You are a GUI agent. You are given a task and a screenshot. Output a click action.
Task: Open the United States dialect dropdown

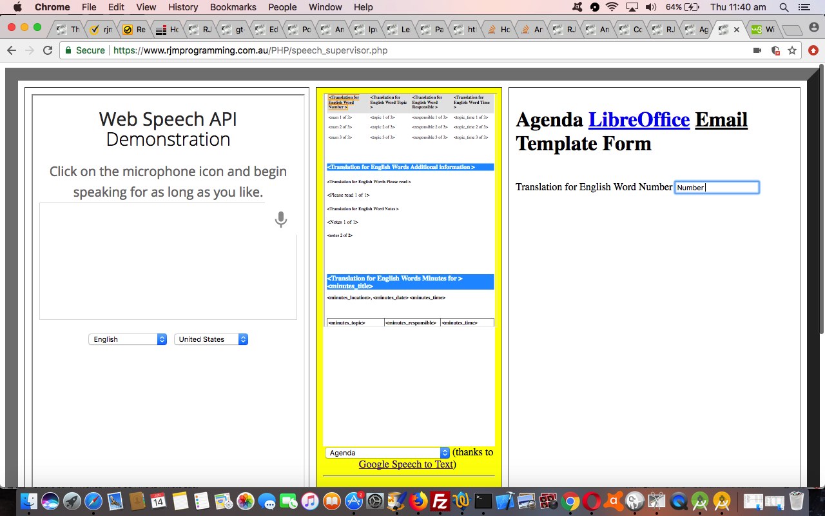pos(211,339)
